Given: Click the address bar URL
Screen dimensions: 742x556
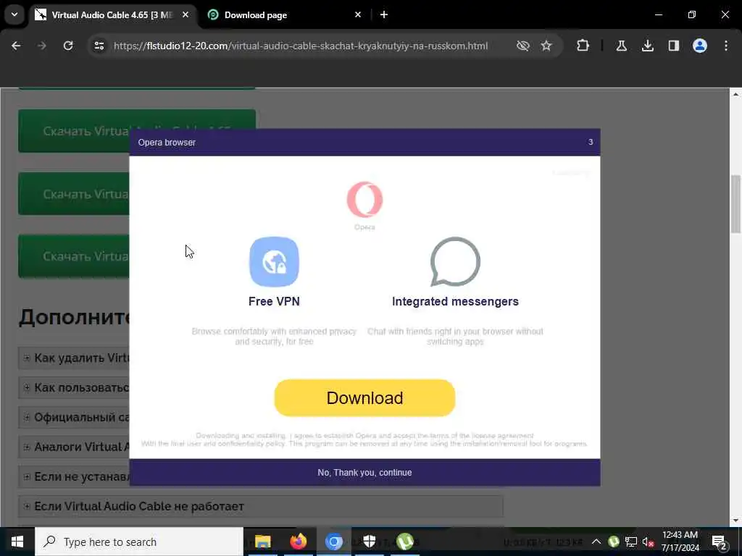Looking at the screenshot, I should tap(301, 46).
